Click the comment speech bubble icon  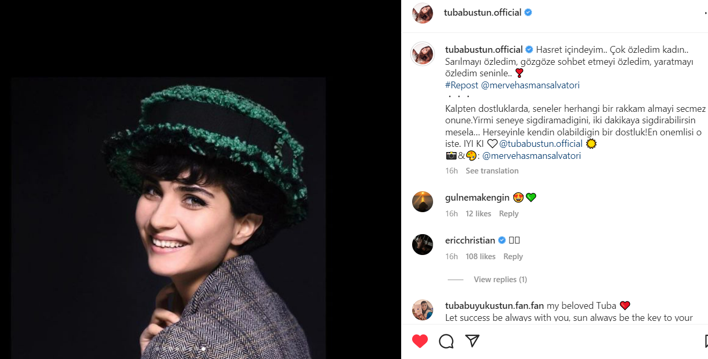(x=446, y=341)
